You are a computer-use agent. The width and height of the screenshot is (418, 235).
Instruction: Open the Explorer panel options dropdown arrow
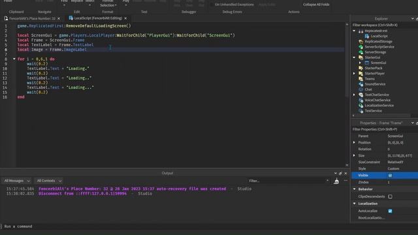tap(412, 19)
